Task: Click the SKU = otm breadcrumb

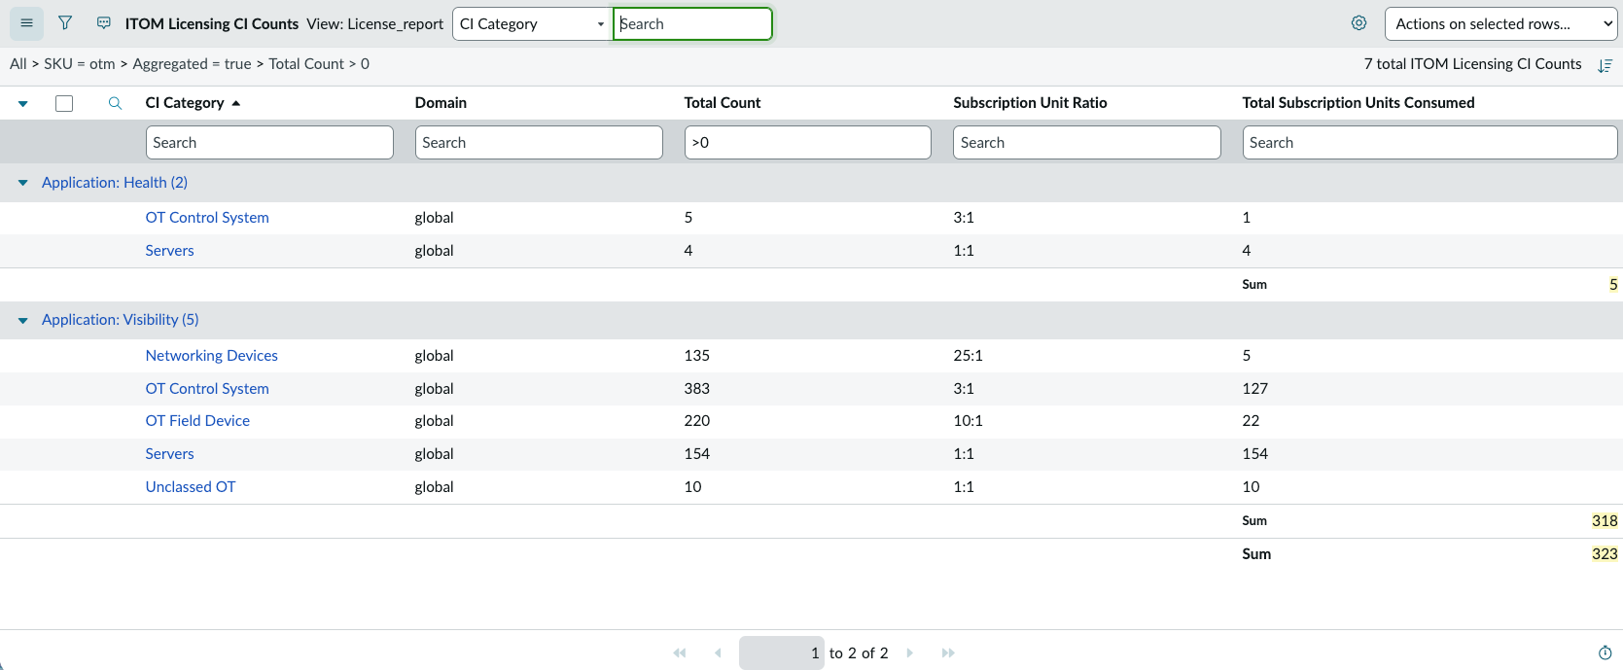Action: coord(80,64)
